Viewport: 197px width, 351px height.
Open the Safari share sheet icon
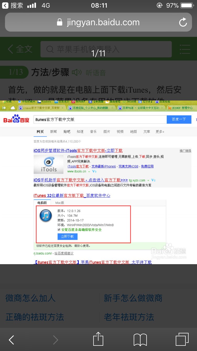[98, 339]
